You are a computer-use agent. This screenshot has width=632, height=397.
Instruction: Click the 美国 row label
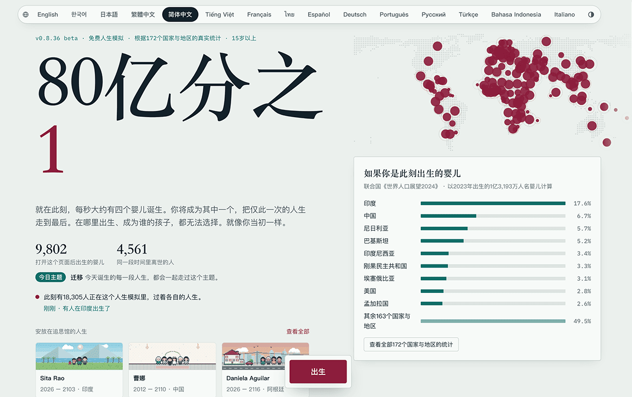coord(370,291)
